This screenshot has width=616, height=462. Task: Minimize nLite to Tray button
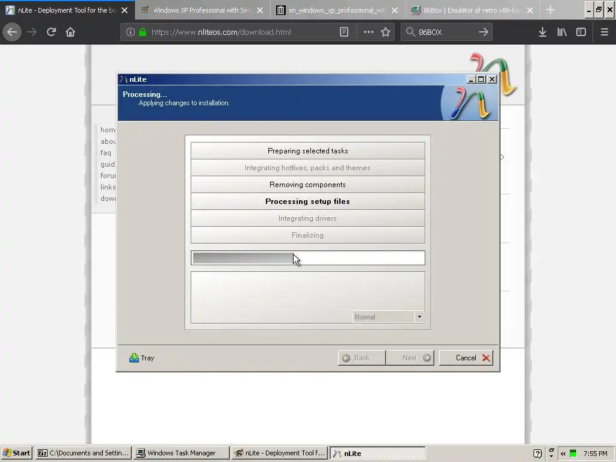142,358
